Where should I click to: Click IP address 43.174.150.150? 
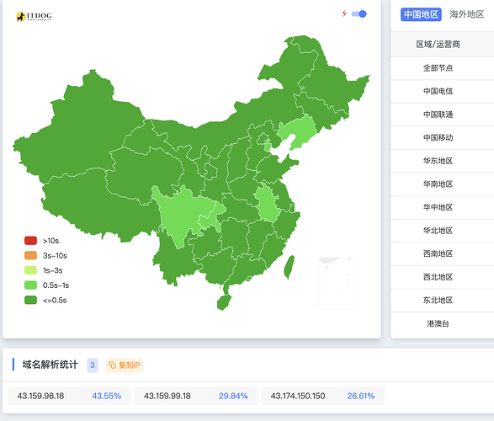coord(298,396)
